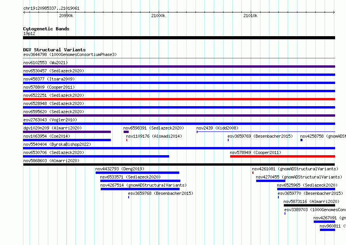Click tiny blue esv3659770 marker
The height and width of the screenshot is (245, 346).
click(x=278, y=197)
